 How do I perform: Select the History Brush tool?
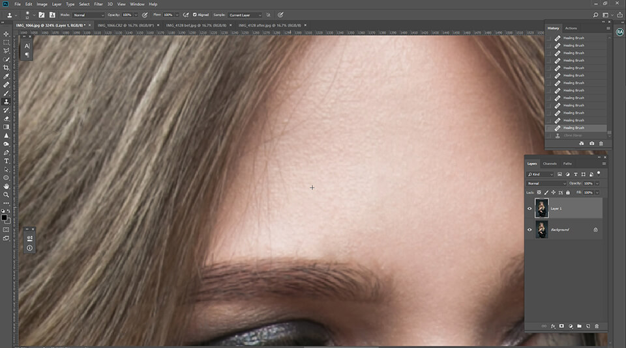[x=6, y=111]
